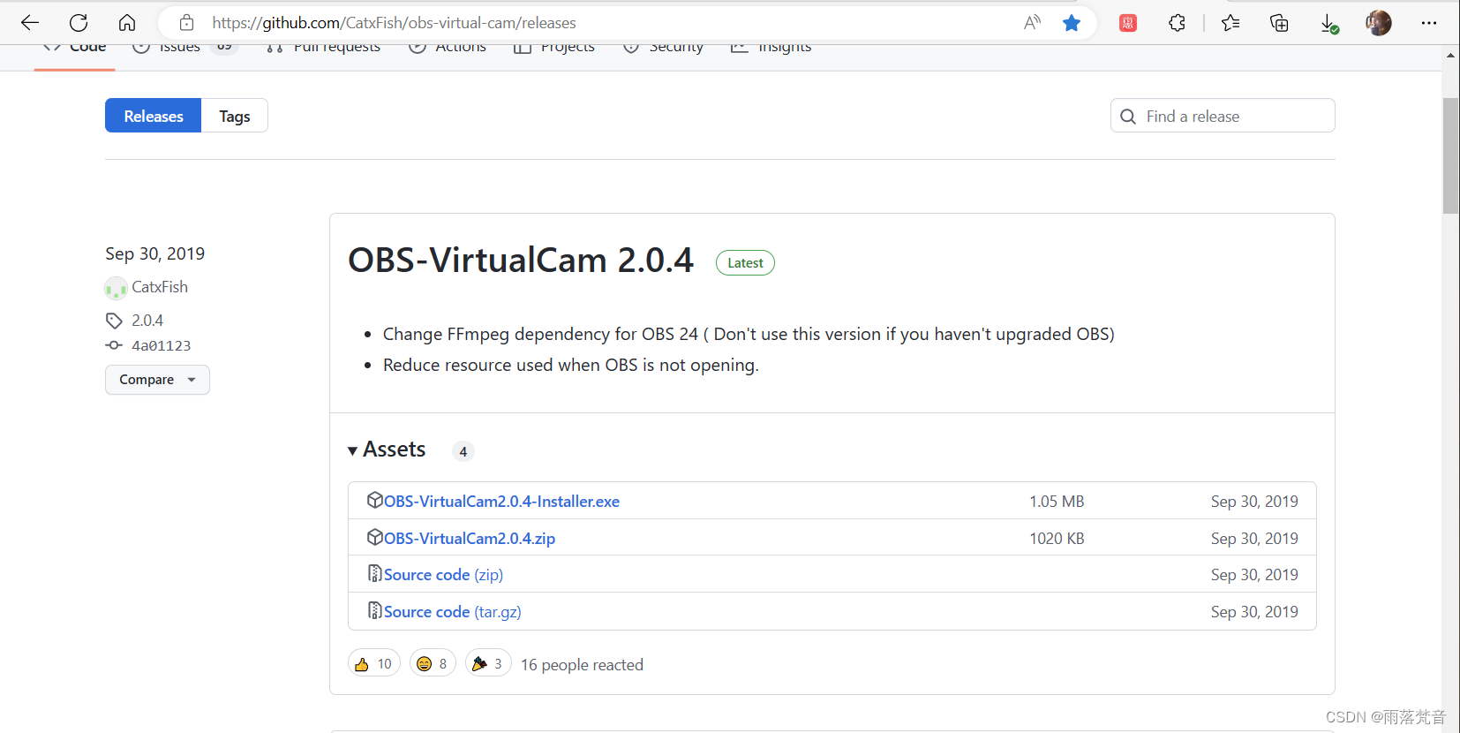
Task: Click the 1020 KB file size
Action: (1057, 539)
